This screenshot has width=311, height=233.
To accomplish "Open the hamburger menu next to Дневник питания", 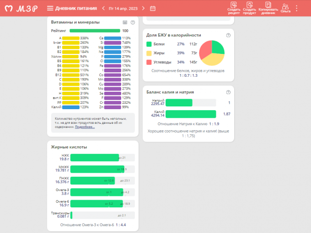I will pos(50,8).
